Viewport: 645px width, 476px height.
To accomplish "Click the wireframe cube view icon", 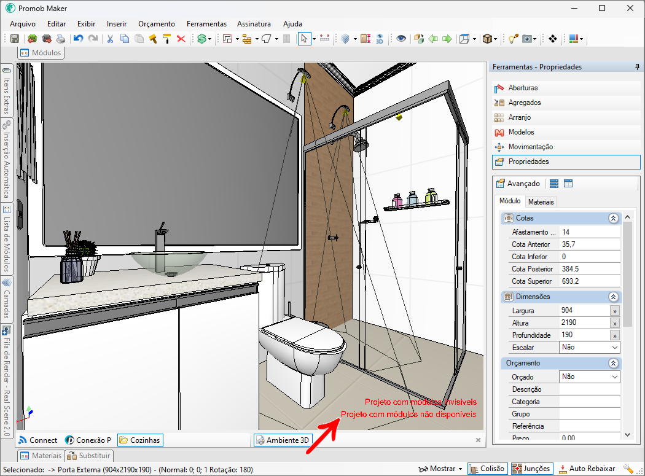I will pos(464,39).
